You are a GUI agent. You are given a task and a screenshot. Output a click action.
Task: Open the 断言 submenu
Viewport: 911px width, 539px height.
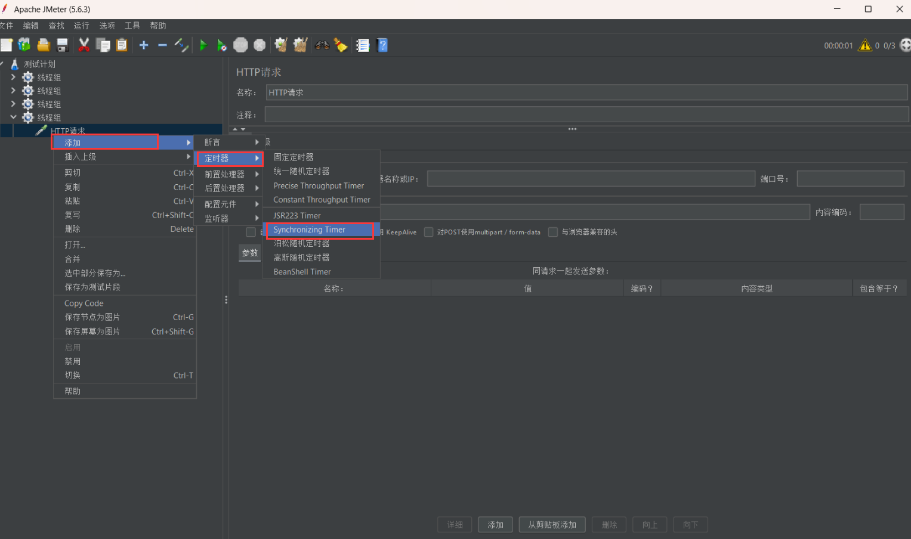pos(230,142)
